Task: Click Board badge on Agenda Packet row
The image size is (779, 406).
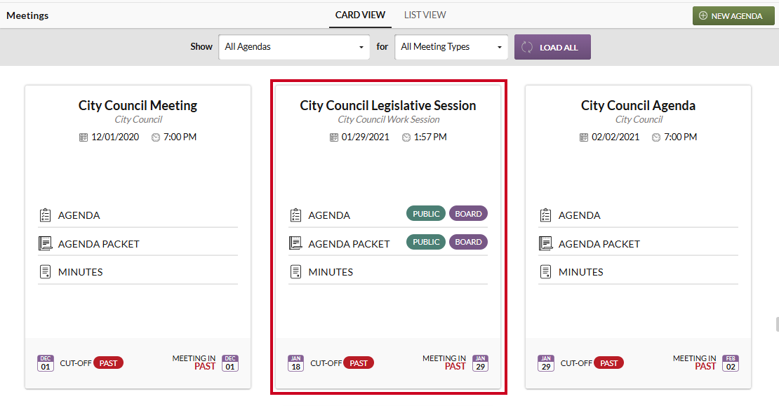Action: 469,242
